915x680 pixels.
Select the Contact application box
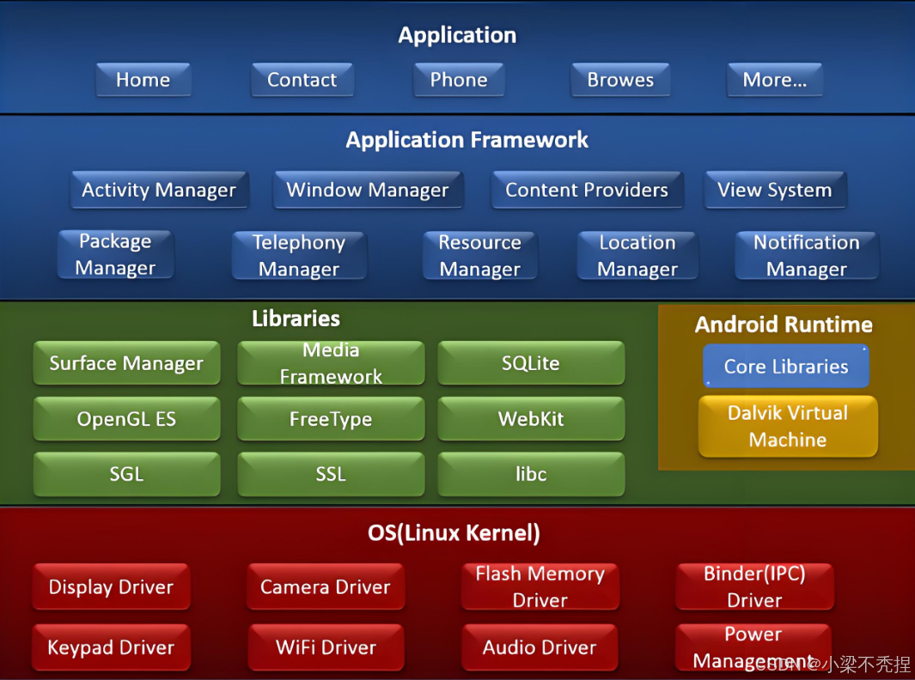(302, 79)
